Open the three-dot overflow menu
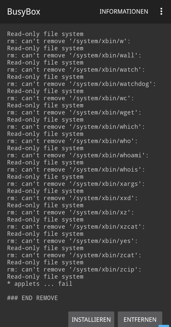171x327 pixels. click(161, 12)
